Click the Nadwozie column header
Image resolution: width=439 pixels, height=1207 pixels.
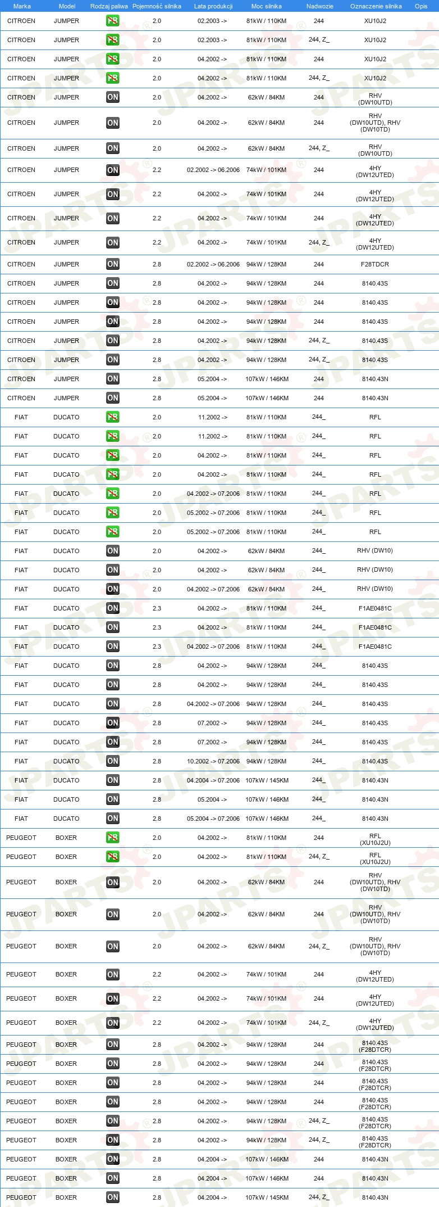(x=320, y=6)
